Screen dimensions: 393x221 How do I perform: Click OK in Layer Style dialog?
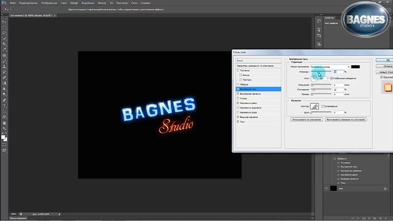[x=384, y=60]
